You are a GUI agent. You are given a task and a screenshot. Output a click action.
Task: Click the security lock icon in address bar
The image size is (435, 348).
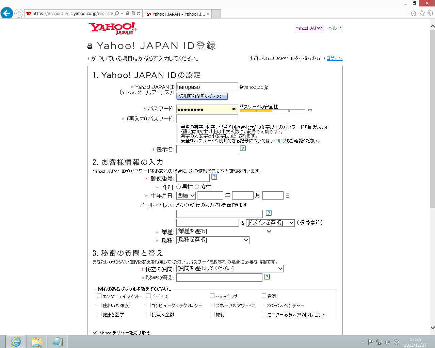tap(128, 14)
